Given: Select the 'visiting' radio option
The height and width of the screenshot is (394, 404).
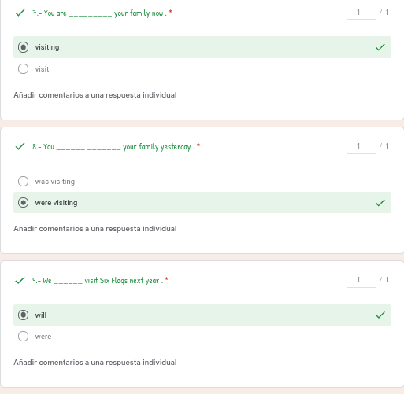Looking at the screenshot, I should tap(23, 47).
